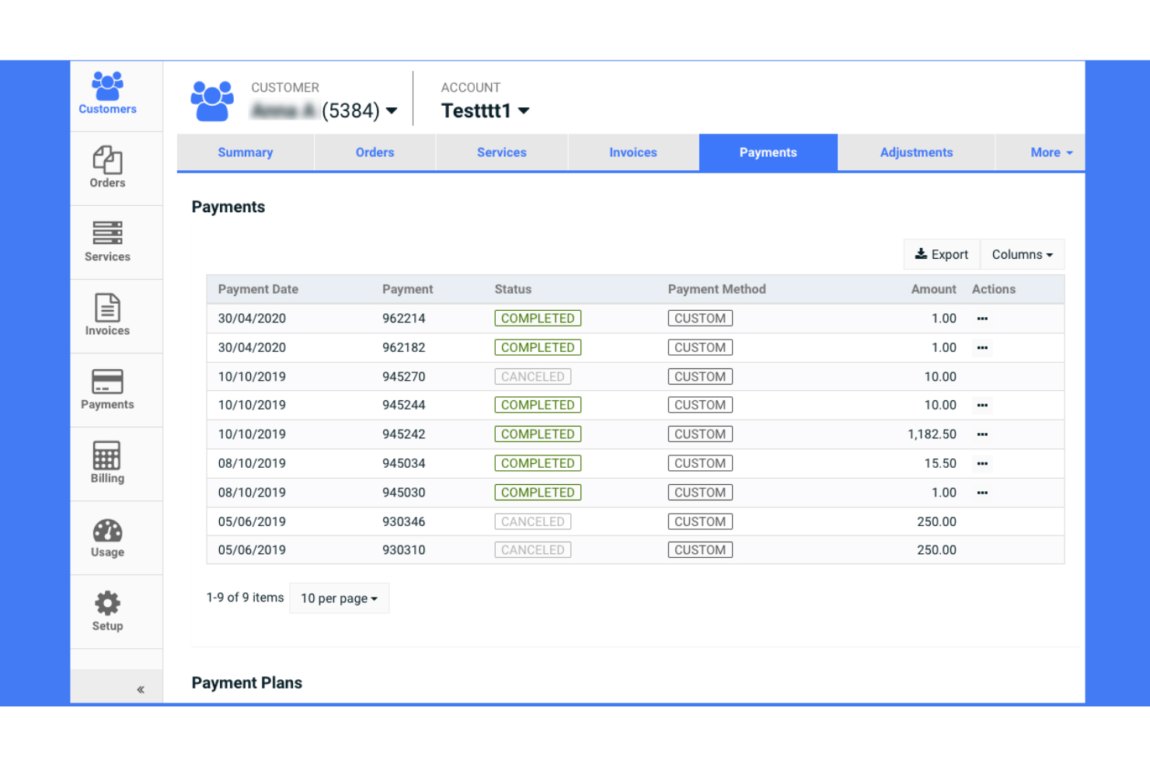
Task: Open actions menu for payment 945242
Action: [x=981, y=434]
